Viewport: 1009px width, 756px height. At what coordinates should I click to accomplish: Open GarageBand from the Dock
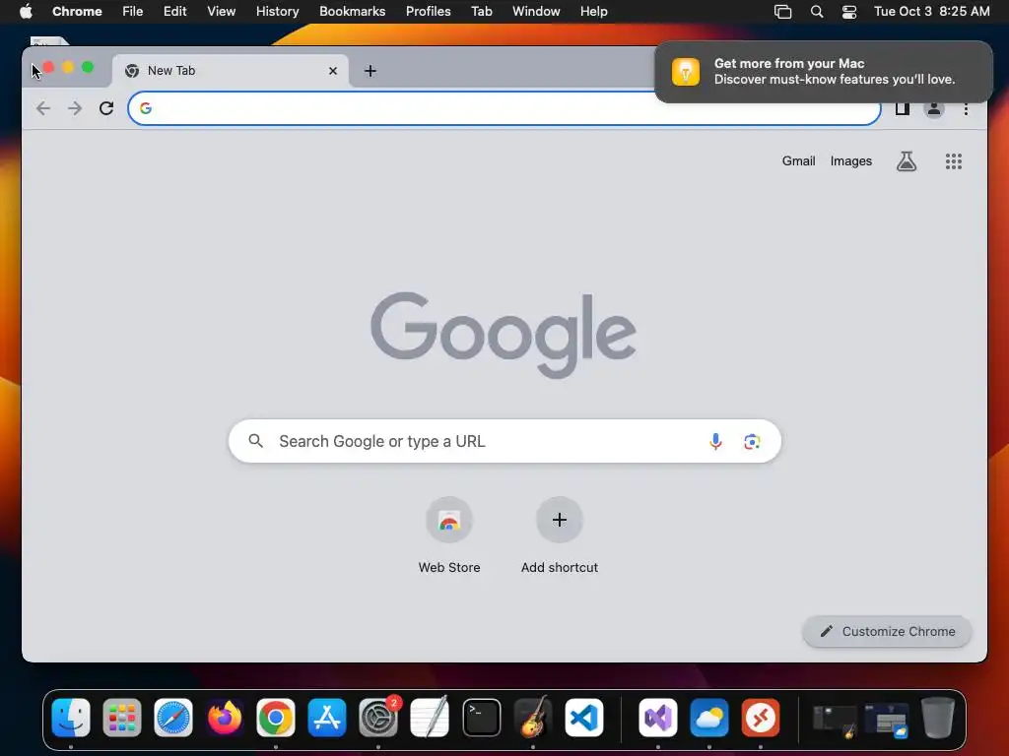coord(533,718)
